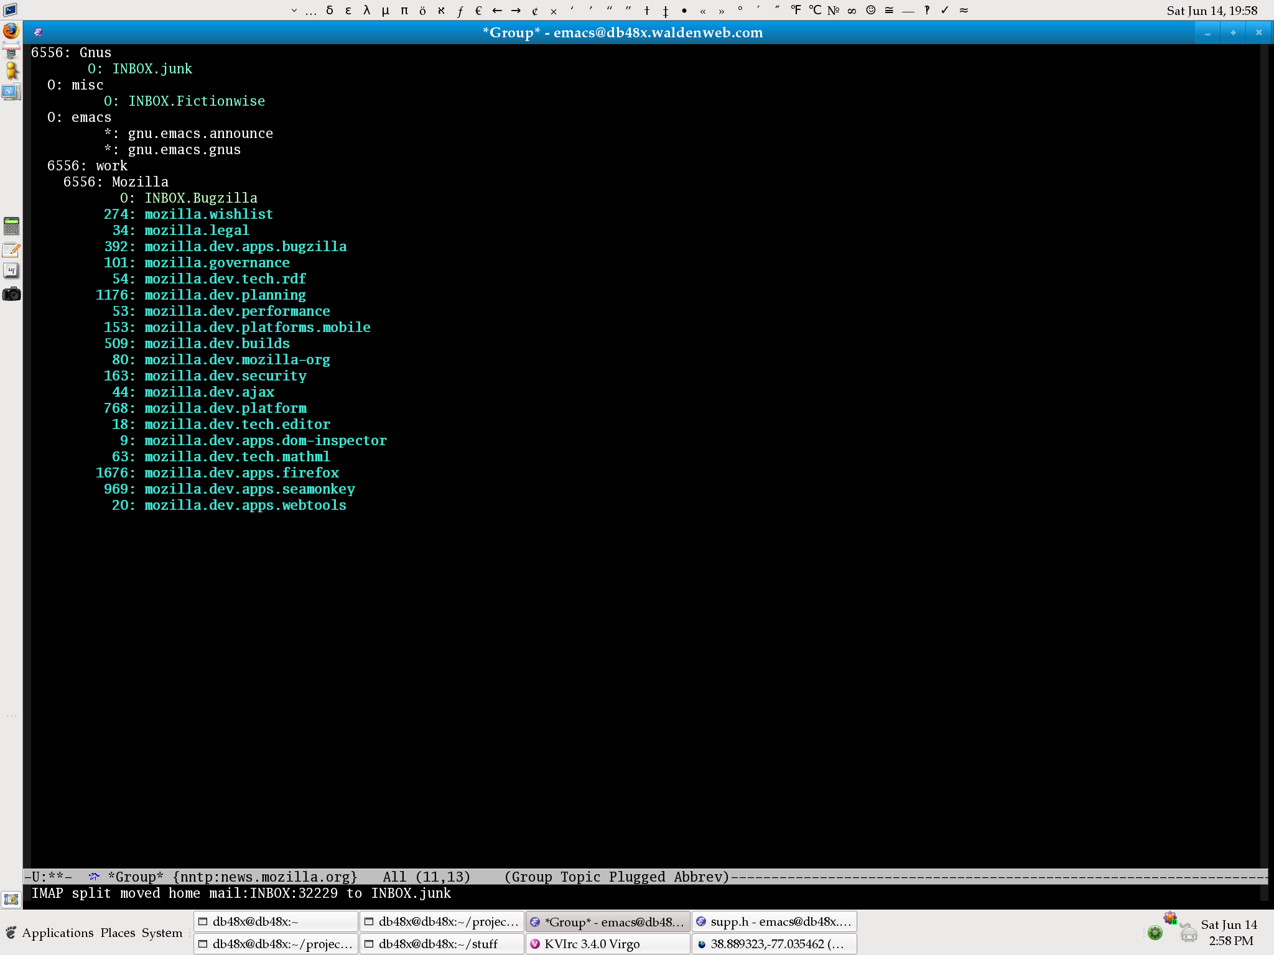Click the show desktop icon at bottom-left

pyautogui.click(x=11, y=899)
